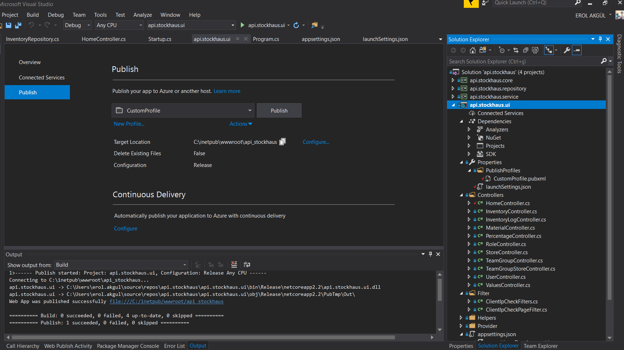
Task: Copy target location path icon
Action: (x=283, y=142)
